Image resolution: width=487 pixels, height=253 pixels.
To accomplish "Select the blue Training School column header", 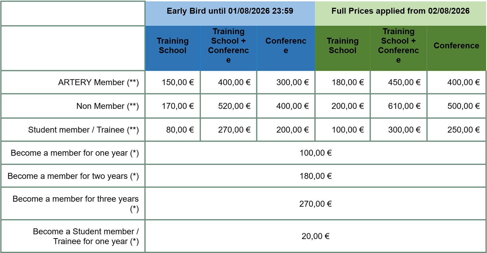I will point(173,46).
